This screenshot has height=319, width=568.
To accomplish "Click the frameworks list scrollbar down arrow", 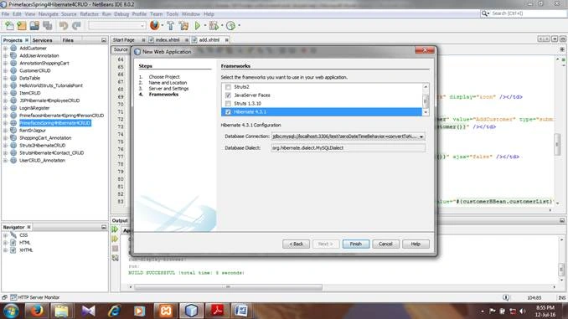I will [x=426, y=112].
